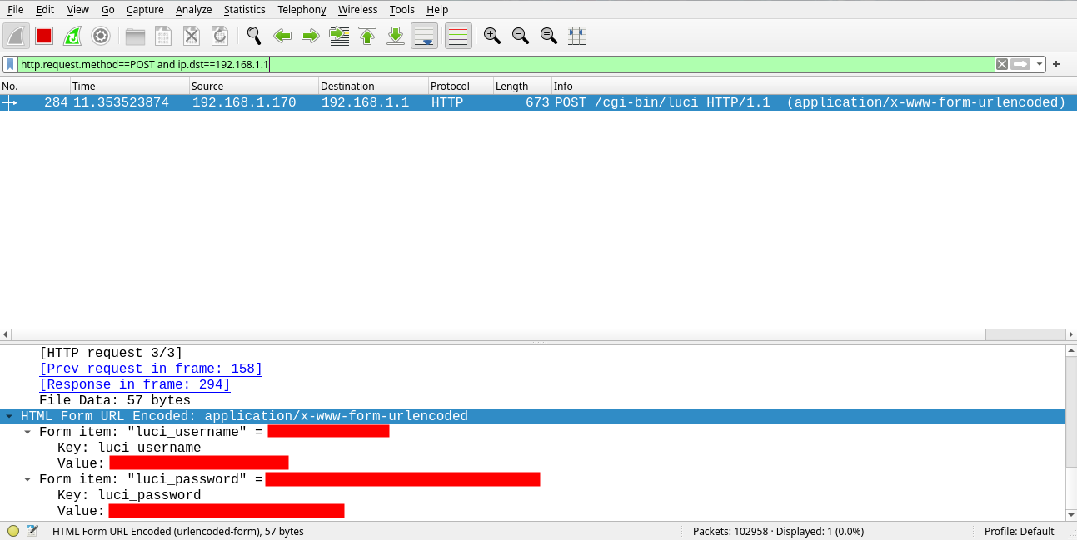Screen dimensions: 1077x540
Task: Edit the capture file comment
Action: tap(32, 531)
